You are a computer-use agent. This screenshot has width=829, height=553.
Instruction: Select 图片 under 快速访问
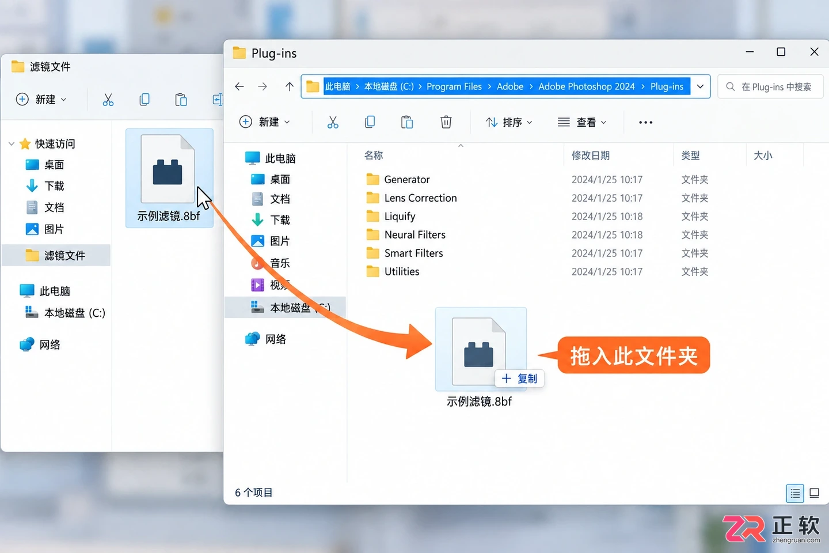[x=45, y=229]
